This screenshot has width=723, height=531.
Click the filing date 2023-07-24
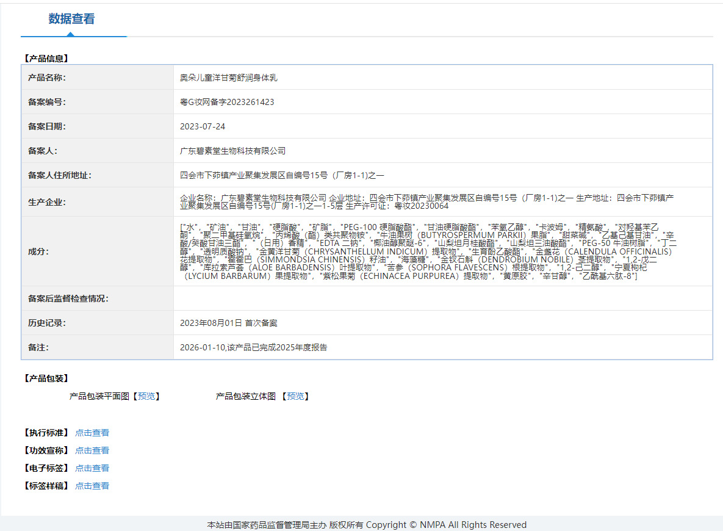pos(203,126)
